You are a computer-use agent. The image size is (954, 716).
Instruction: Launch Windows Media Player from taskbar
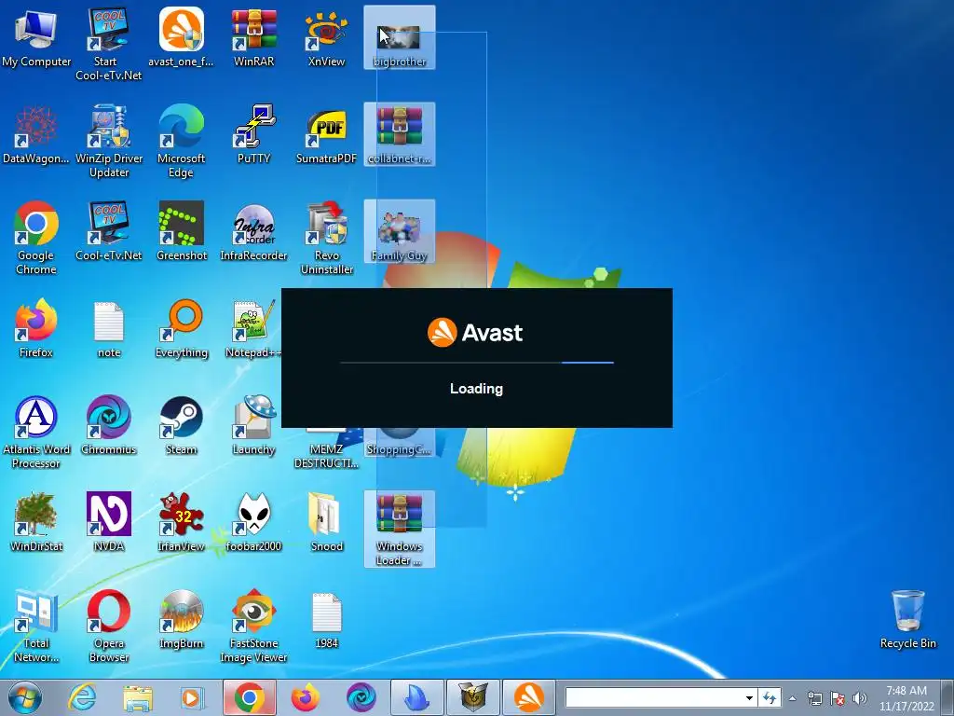[x=192, y=698]
